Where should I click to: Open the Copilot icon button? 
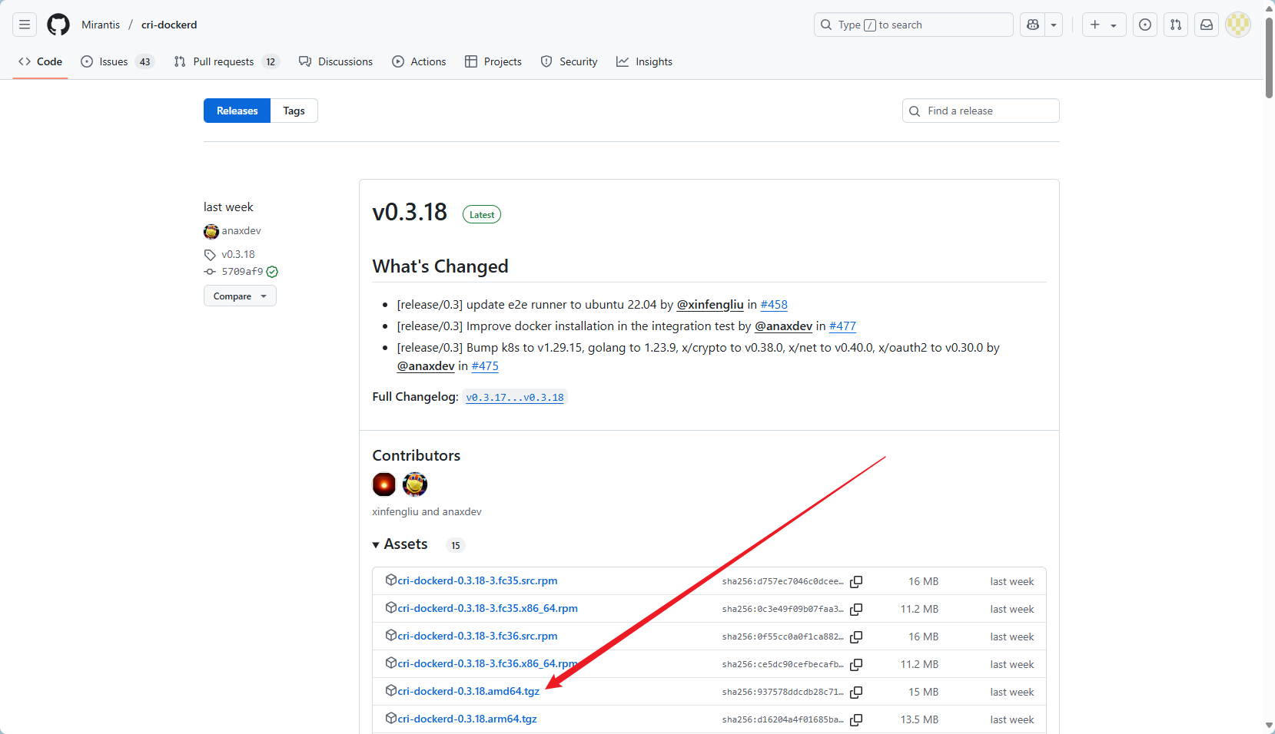[1033, 25]
